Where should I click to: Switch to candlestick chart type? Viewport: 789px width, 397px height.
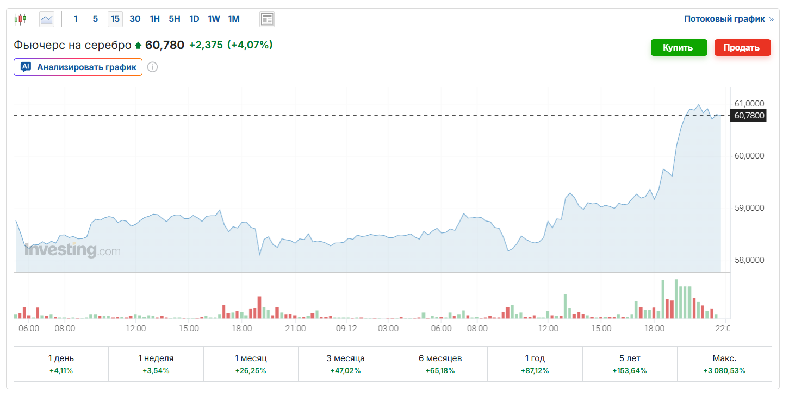click(x=20, y=19)
